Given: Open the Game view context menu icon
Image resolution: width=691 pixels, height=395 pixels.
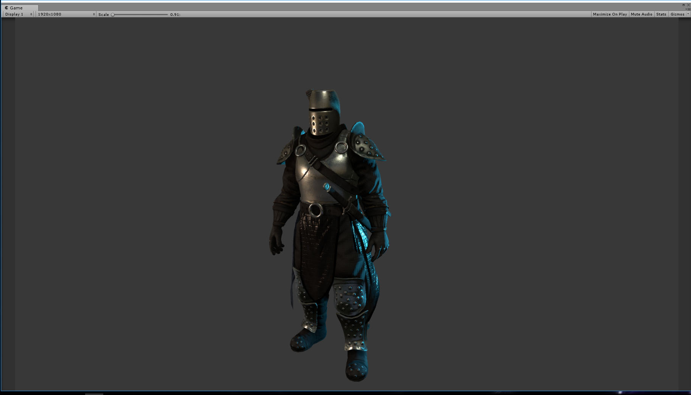Looking at the screenshot, I should point(689,9).
